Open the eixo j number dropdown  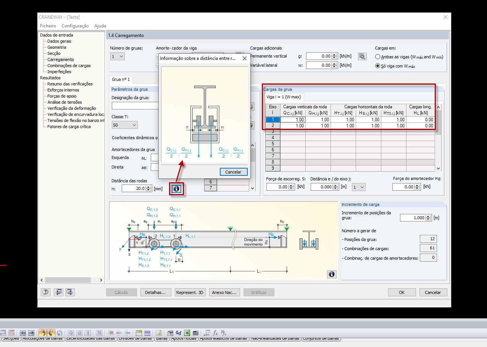point(358,187)
